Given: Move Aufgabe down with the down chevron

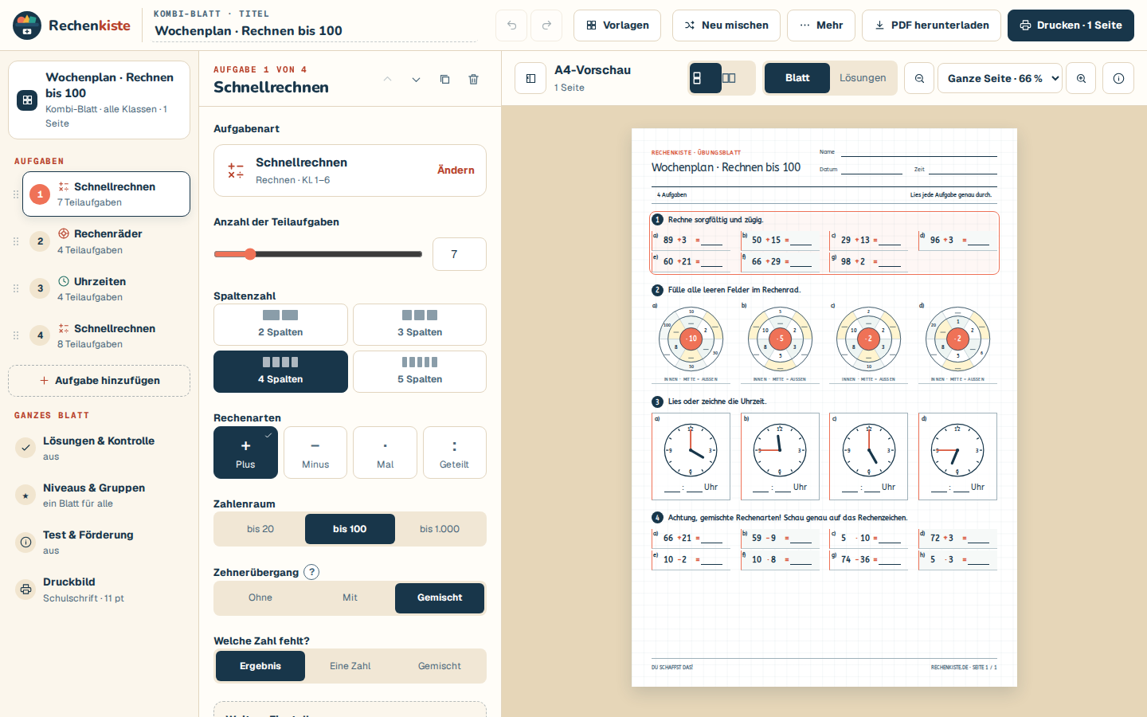Looking at the screenshot, I should tap(416, 80).
